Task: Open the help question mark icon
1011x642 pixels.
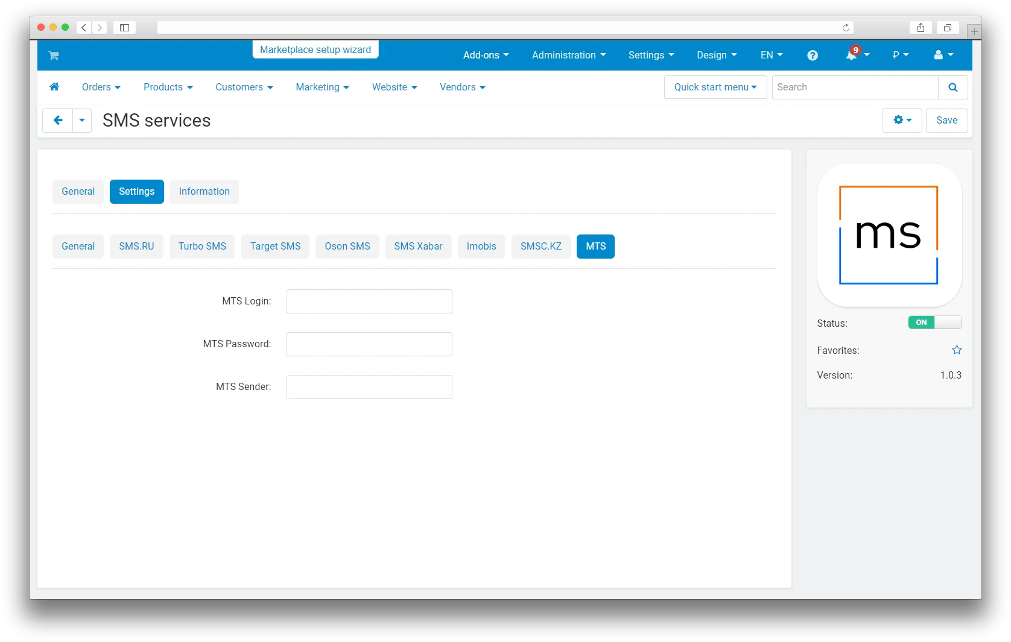Action: coord(813,55)
